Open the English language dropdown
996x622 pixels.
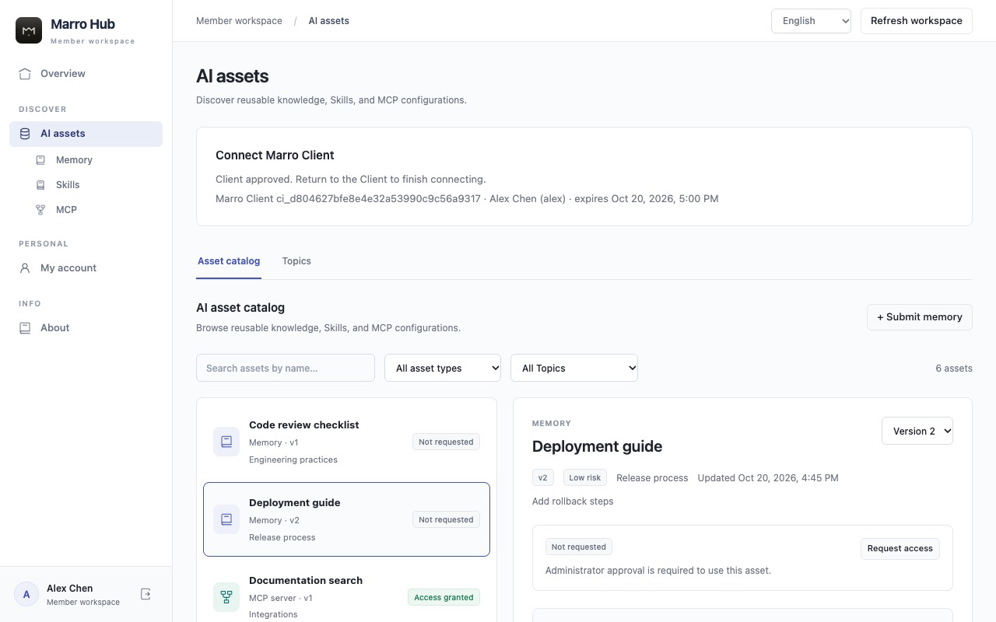[x=811, y=21]
